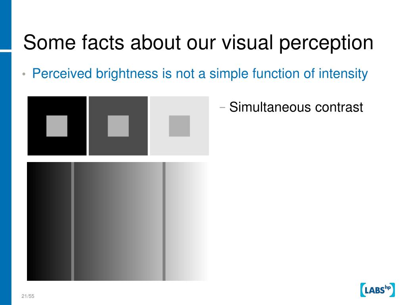Click the gray square inside light gray background

pyautogui.click(x=180, y=126)
